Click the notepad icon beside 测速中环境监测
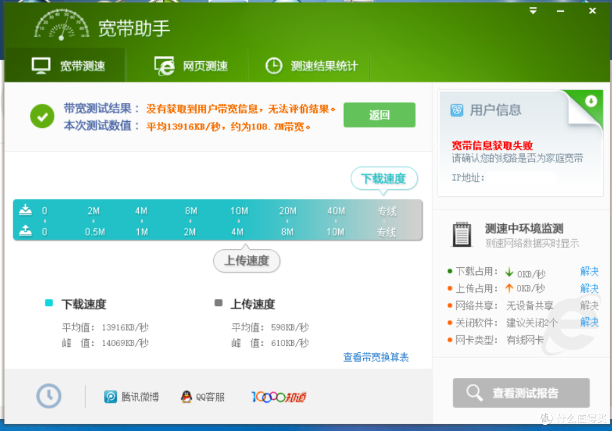Screen dimensions: 612x431 (462, 235)
